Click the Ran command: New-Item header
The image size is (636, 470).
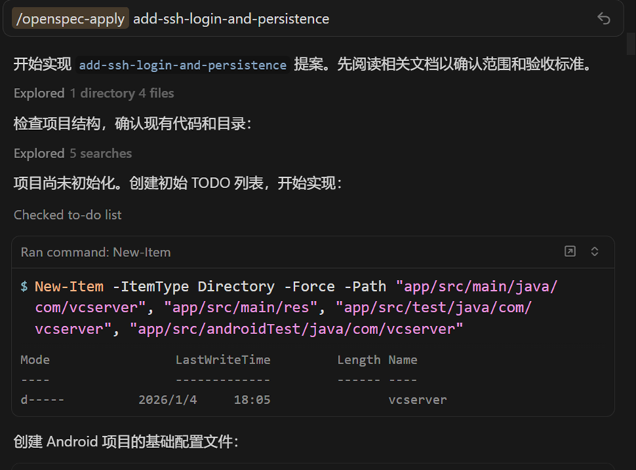(x=96, y=252)
